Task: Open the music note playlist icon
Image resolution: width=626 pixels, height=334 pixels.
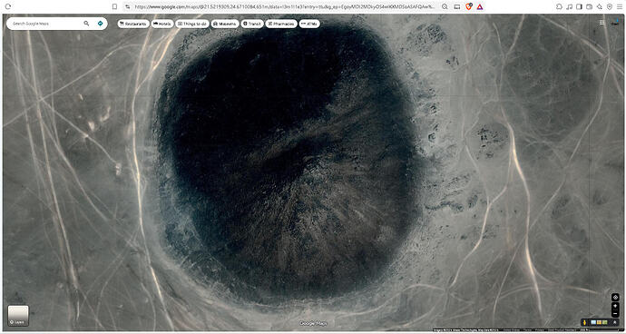Action: click(570, 6)
